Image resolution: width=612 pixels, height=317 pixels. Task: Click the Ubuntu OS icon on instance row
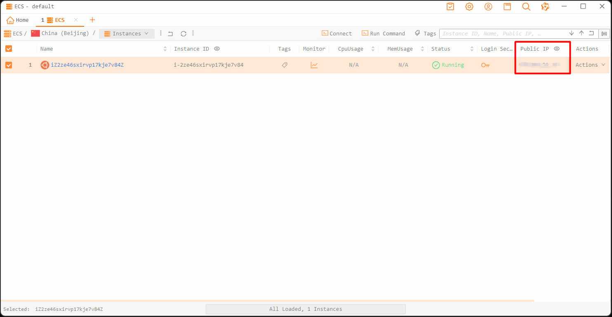45,65
